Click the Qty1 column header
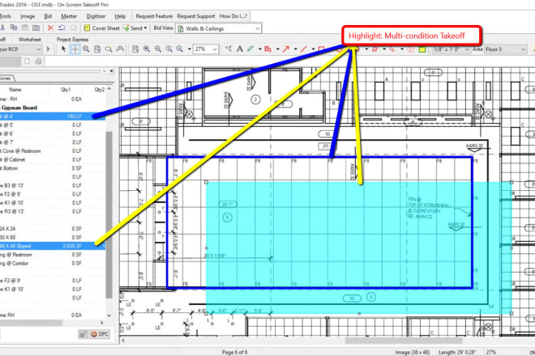535x356 pixels. click(x=66, y=90)
